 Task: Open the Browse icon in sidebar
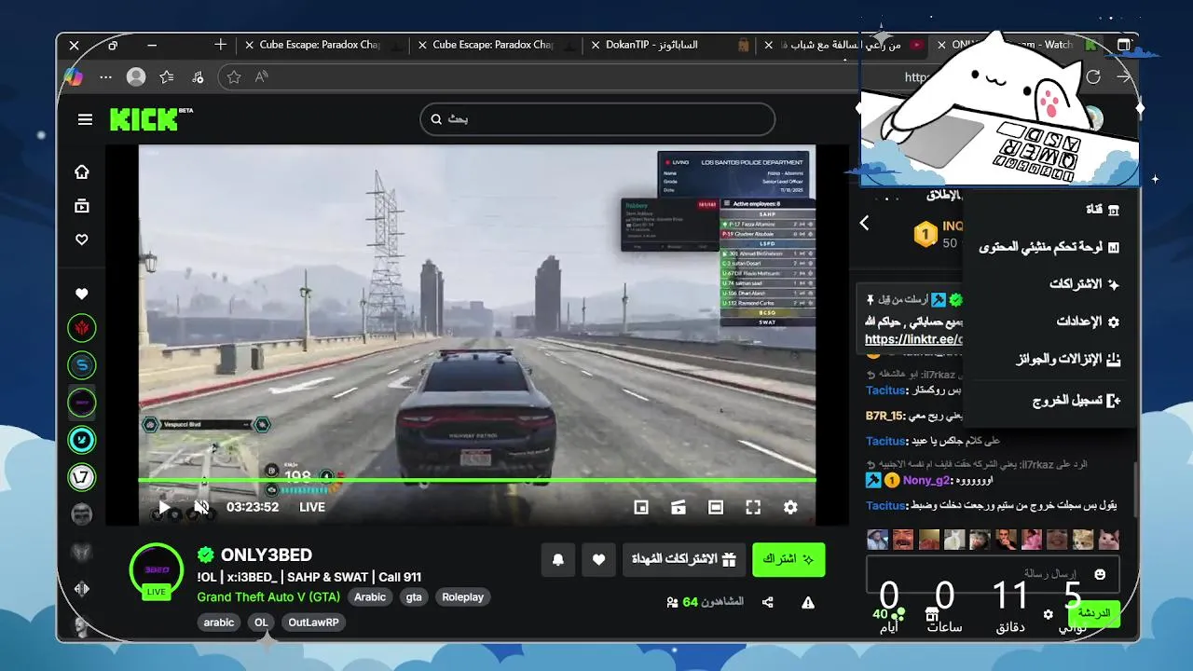tap(82, 206)
